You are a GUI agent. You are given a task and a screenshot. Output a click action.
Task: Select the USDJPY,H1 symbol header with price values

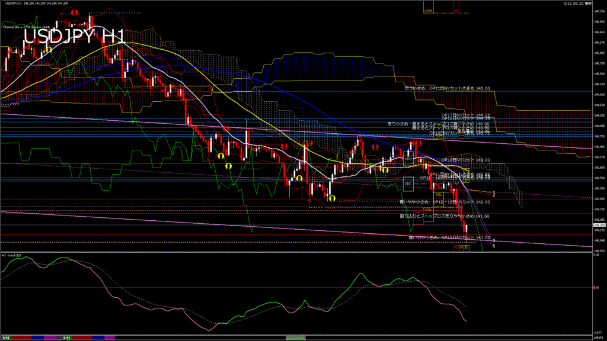(36, 3)
